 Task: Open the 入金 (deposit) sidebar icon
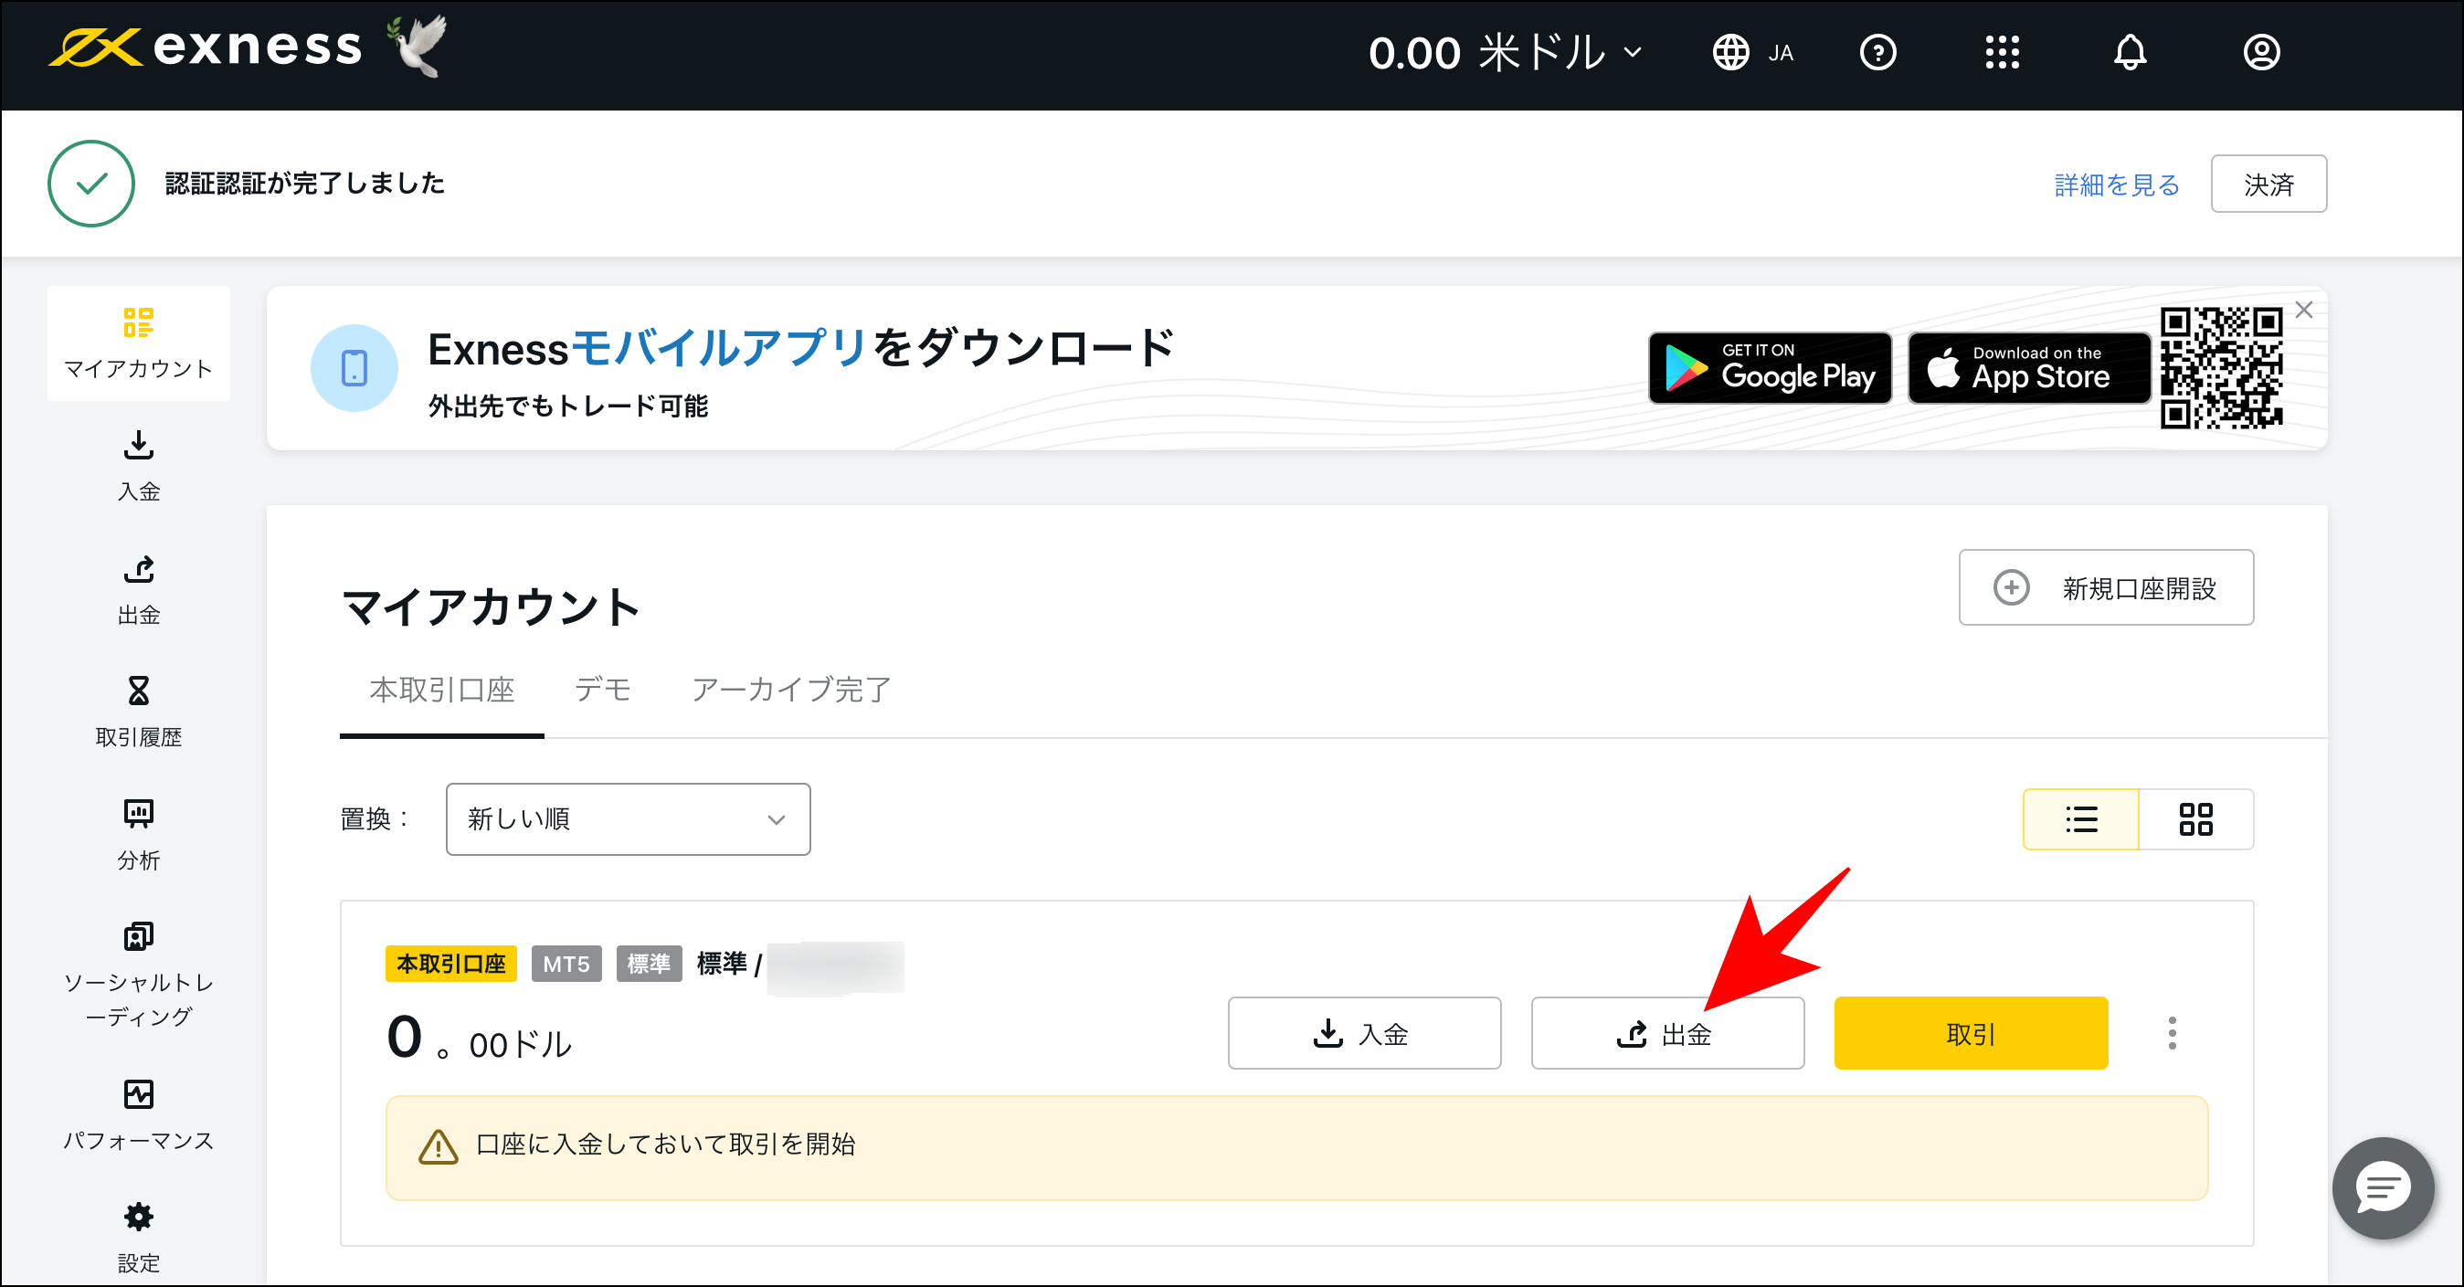pyautogui.click(x=139, y=464)
